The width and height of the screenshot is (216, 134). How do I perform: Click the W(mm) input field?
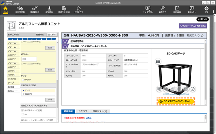coord(30,59)
